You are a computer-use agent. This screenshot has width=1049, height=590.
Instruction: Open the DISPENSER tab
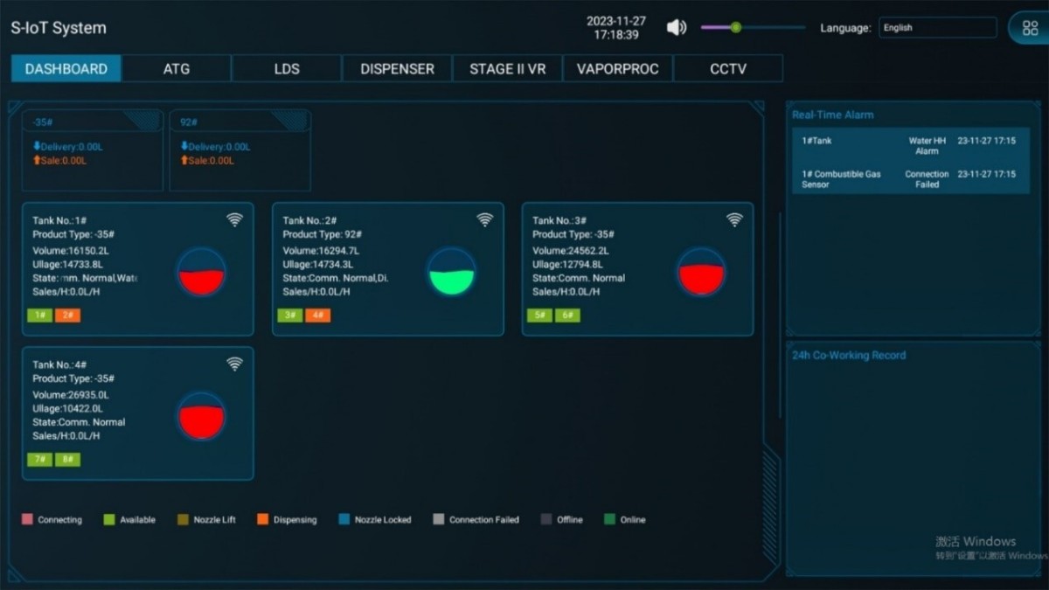click(x=397, y=69)
